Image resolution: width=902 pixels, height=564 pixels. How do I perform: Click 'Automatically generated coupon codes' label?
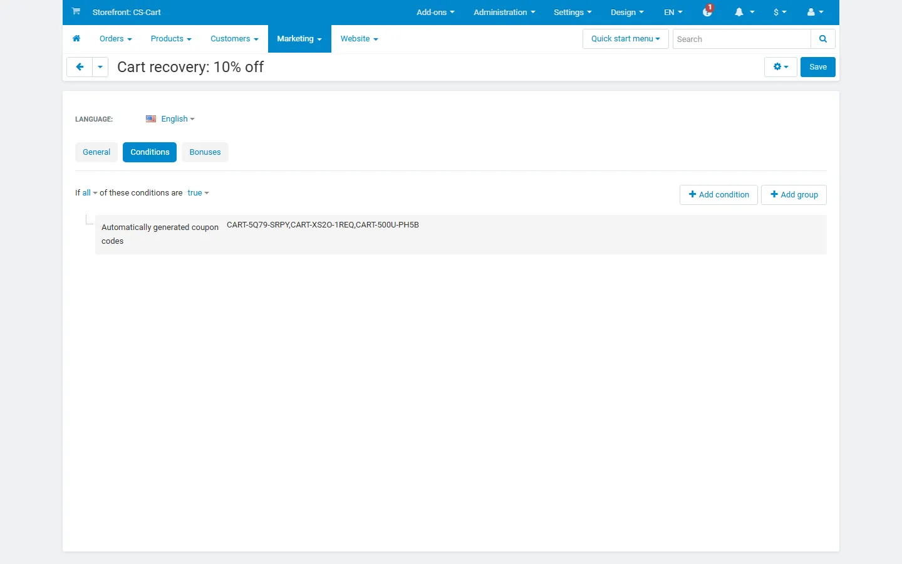click(160, 234)
